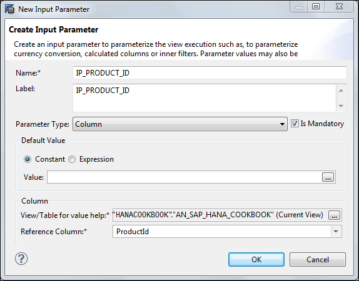Click the Label box scroll down arrow

click(x=341, y=106)
